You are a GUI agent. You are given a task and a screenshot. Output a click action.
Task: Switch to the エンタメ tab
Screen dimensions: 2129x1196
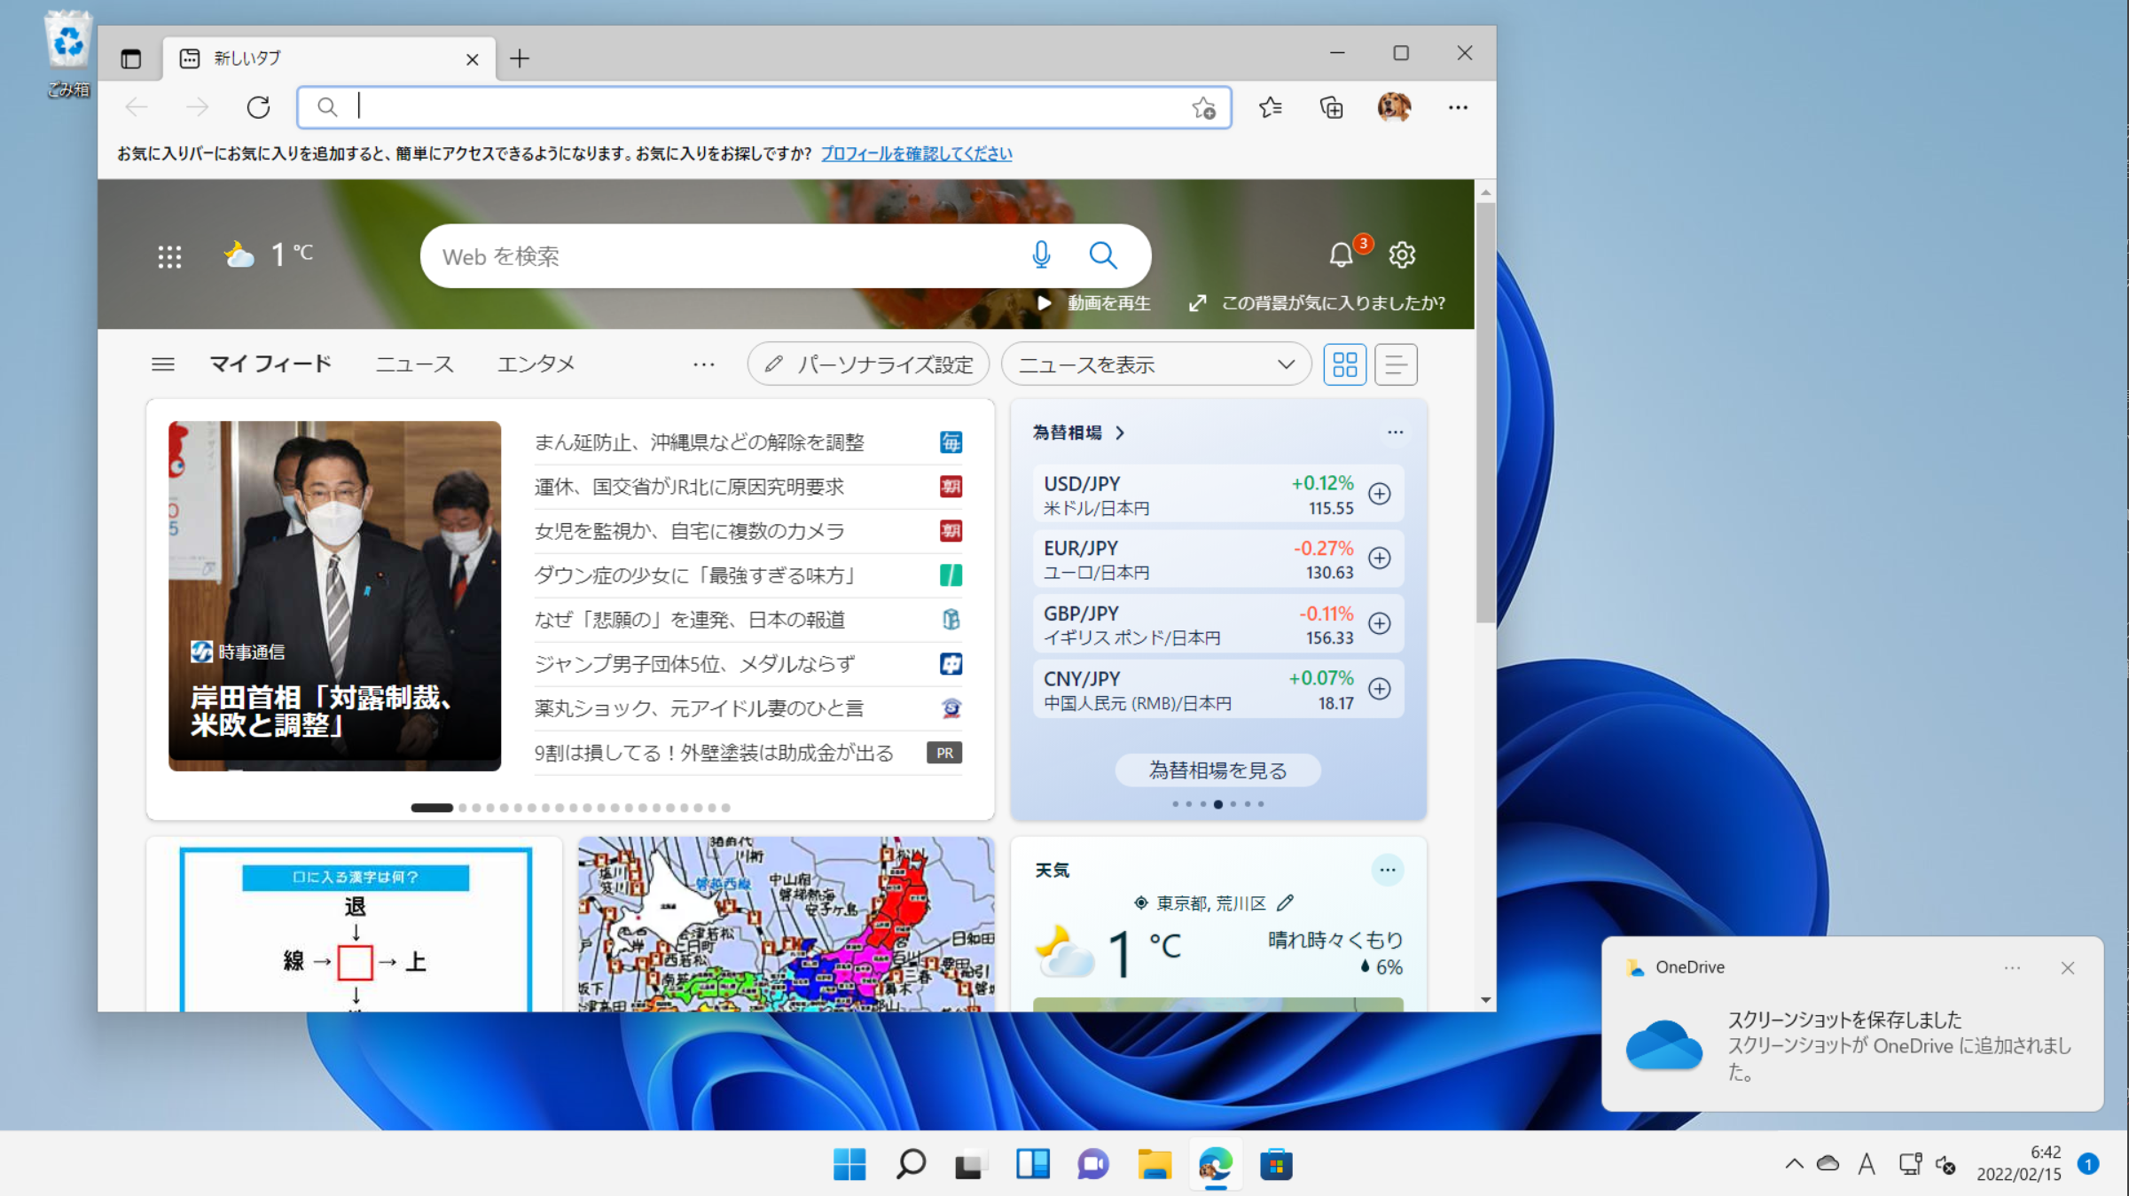click(536, 363)
